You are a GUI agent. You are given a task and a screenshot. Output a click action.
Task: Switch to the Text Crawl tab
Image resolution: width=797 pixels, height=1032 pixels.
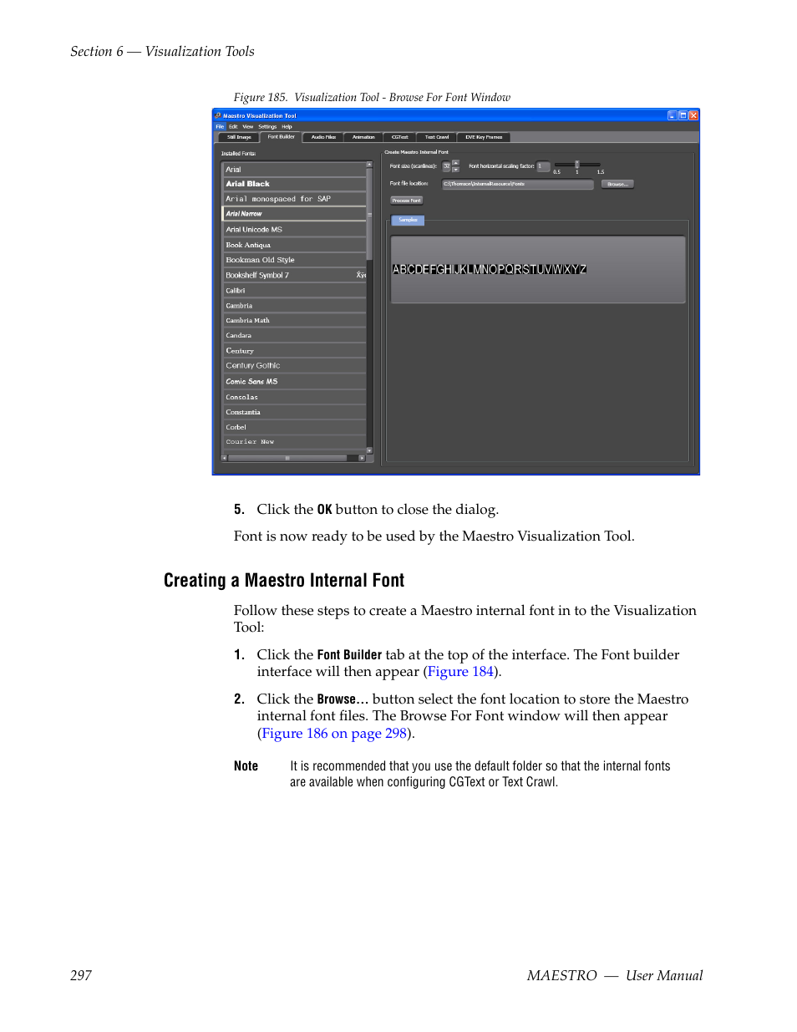tap(437, 137)
